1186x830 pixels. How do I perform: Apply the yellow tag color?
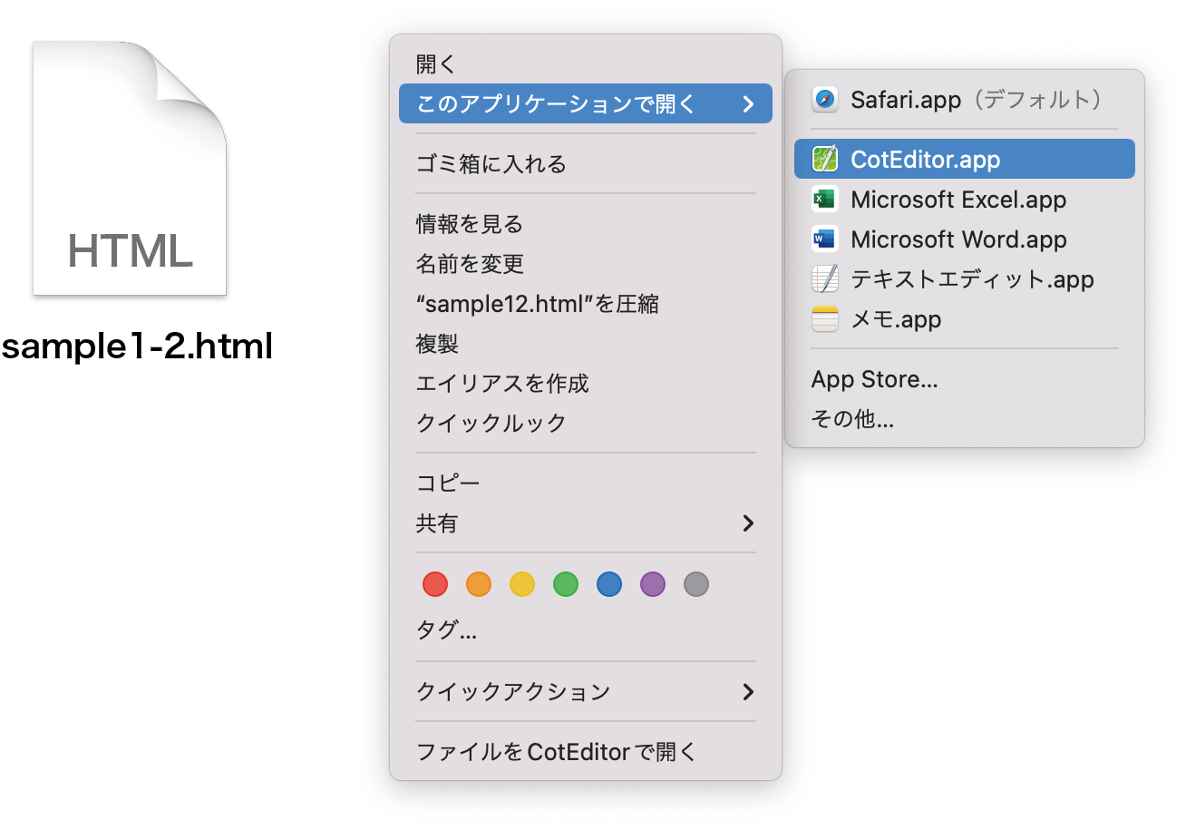pyautogui.click(x=522, y=584)
